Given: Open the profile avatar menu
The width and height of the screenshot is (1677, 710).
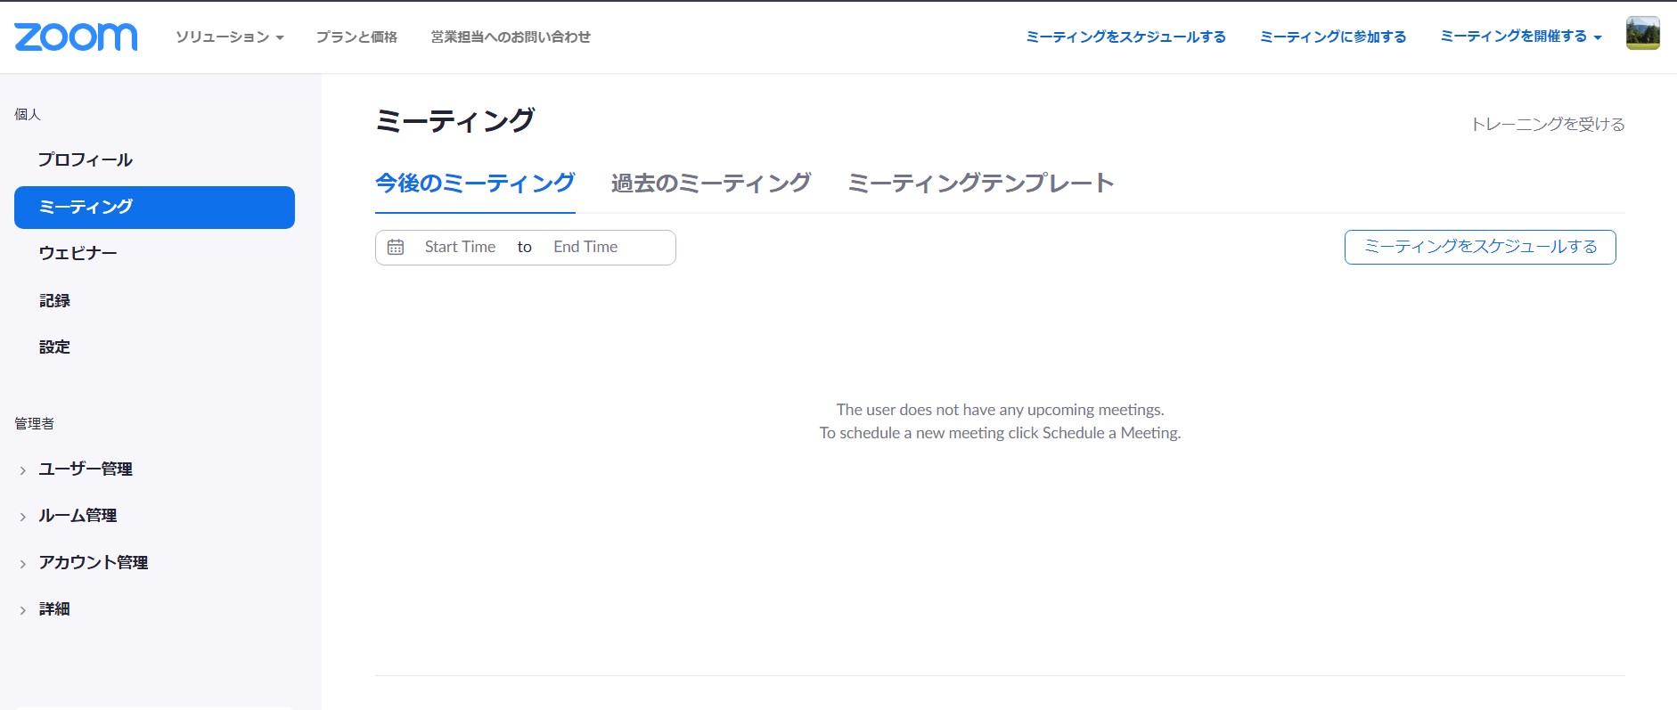Looking at the screenshot, I should click(1641, 34).
